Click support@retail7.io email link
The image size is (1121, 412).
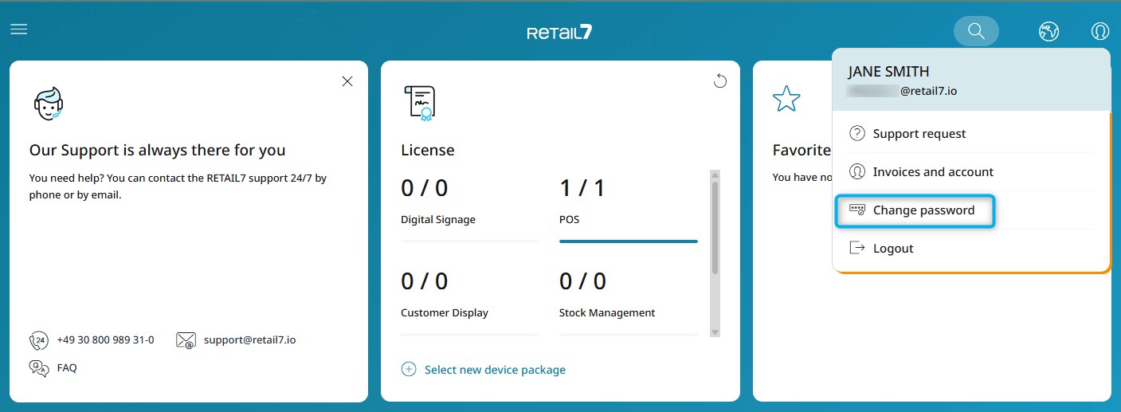pyautogui.click(x=249, y=339)
